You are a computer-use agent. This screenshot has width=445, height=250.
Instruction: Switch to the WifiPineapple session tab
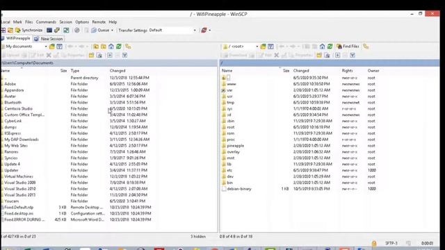pos(16,38)
